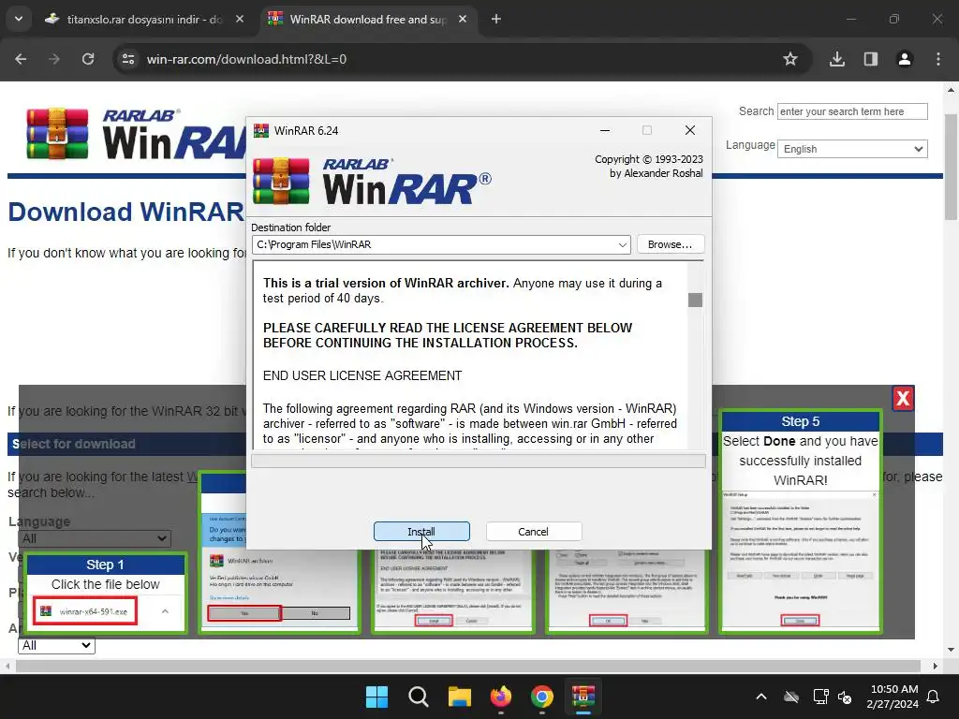Open site information icon in address bar
The height and width of the screenshot is (719, 959).
[128, 59]
